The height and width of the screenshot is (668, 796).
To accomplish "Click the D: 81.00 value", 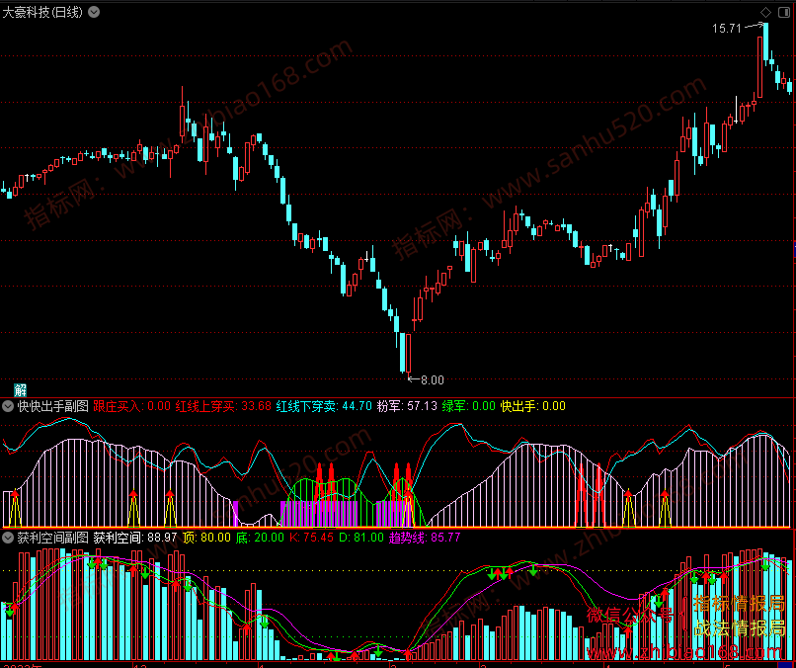I will click(x=361, y=538).
